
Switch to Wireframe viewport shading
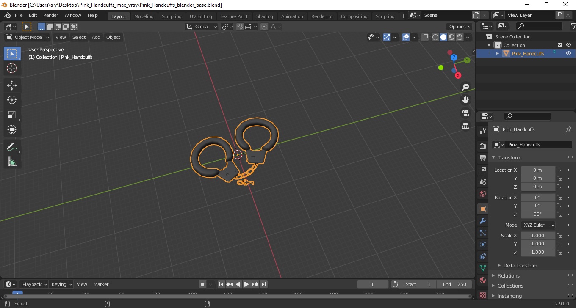[435, 37]
